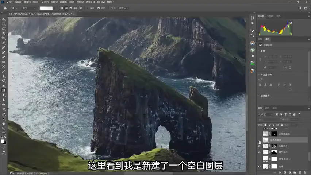Select the Gradient tool

click(4, 90)
